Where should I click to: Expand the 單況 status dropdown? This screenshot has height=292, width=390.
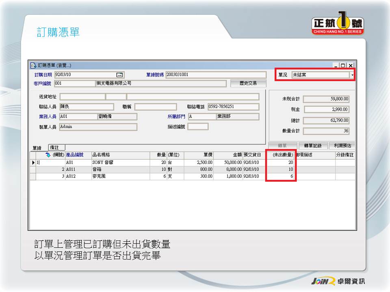[352, 75]
